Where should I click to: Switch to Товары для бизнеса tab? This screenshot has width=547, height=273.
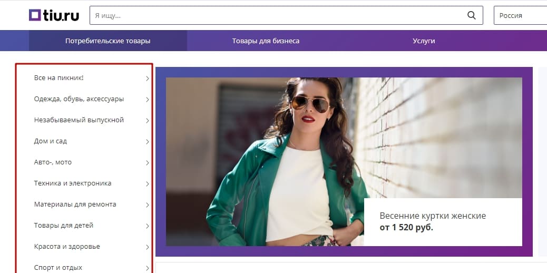point(266,41)
